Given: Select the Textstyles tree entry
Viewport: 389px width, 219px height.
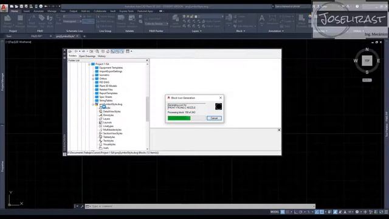Looking at the screenshot, I should click(x=108, y=141).
